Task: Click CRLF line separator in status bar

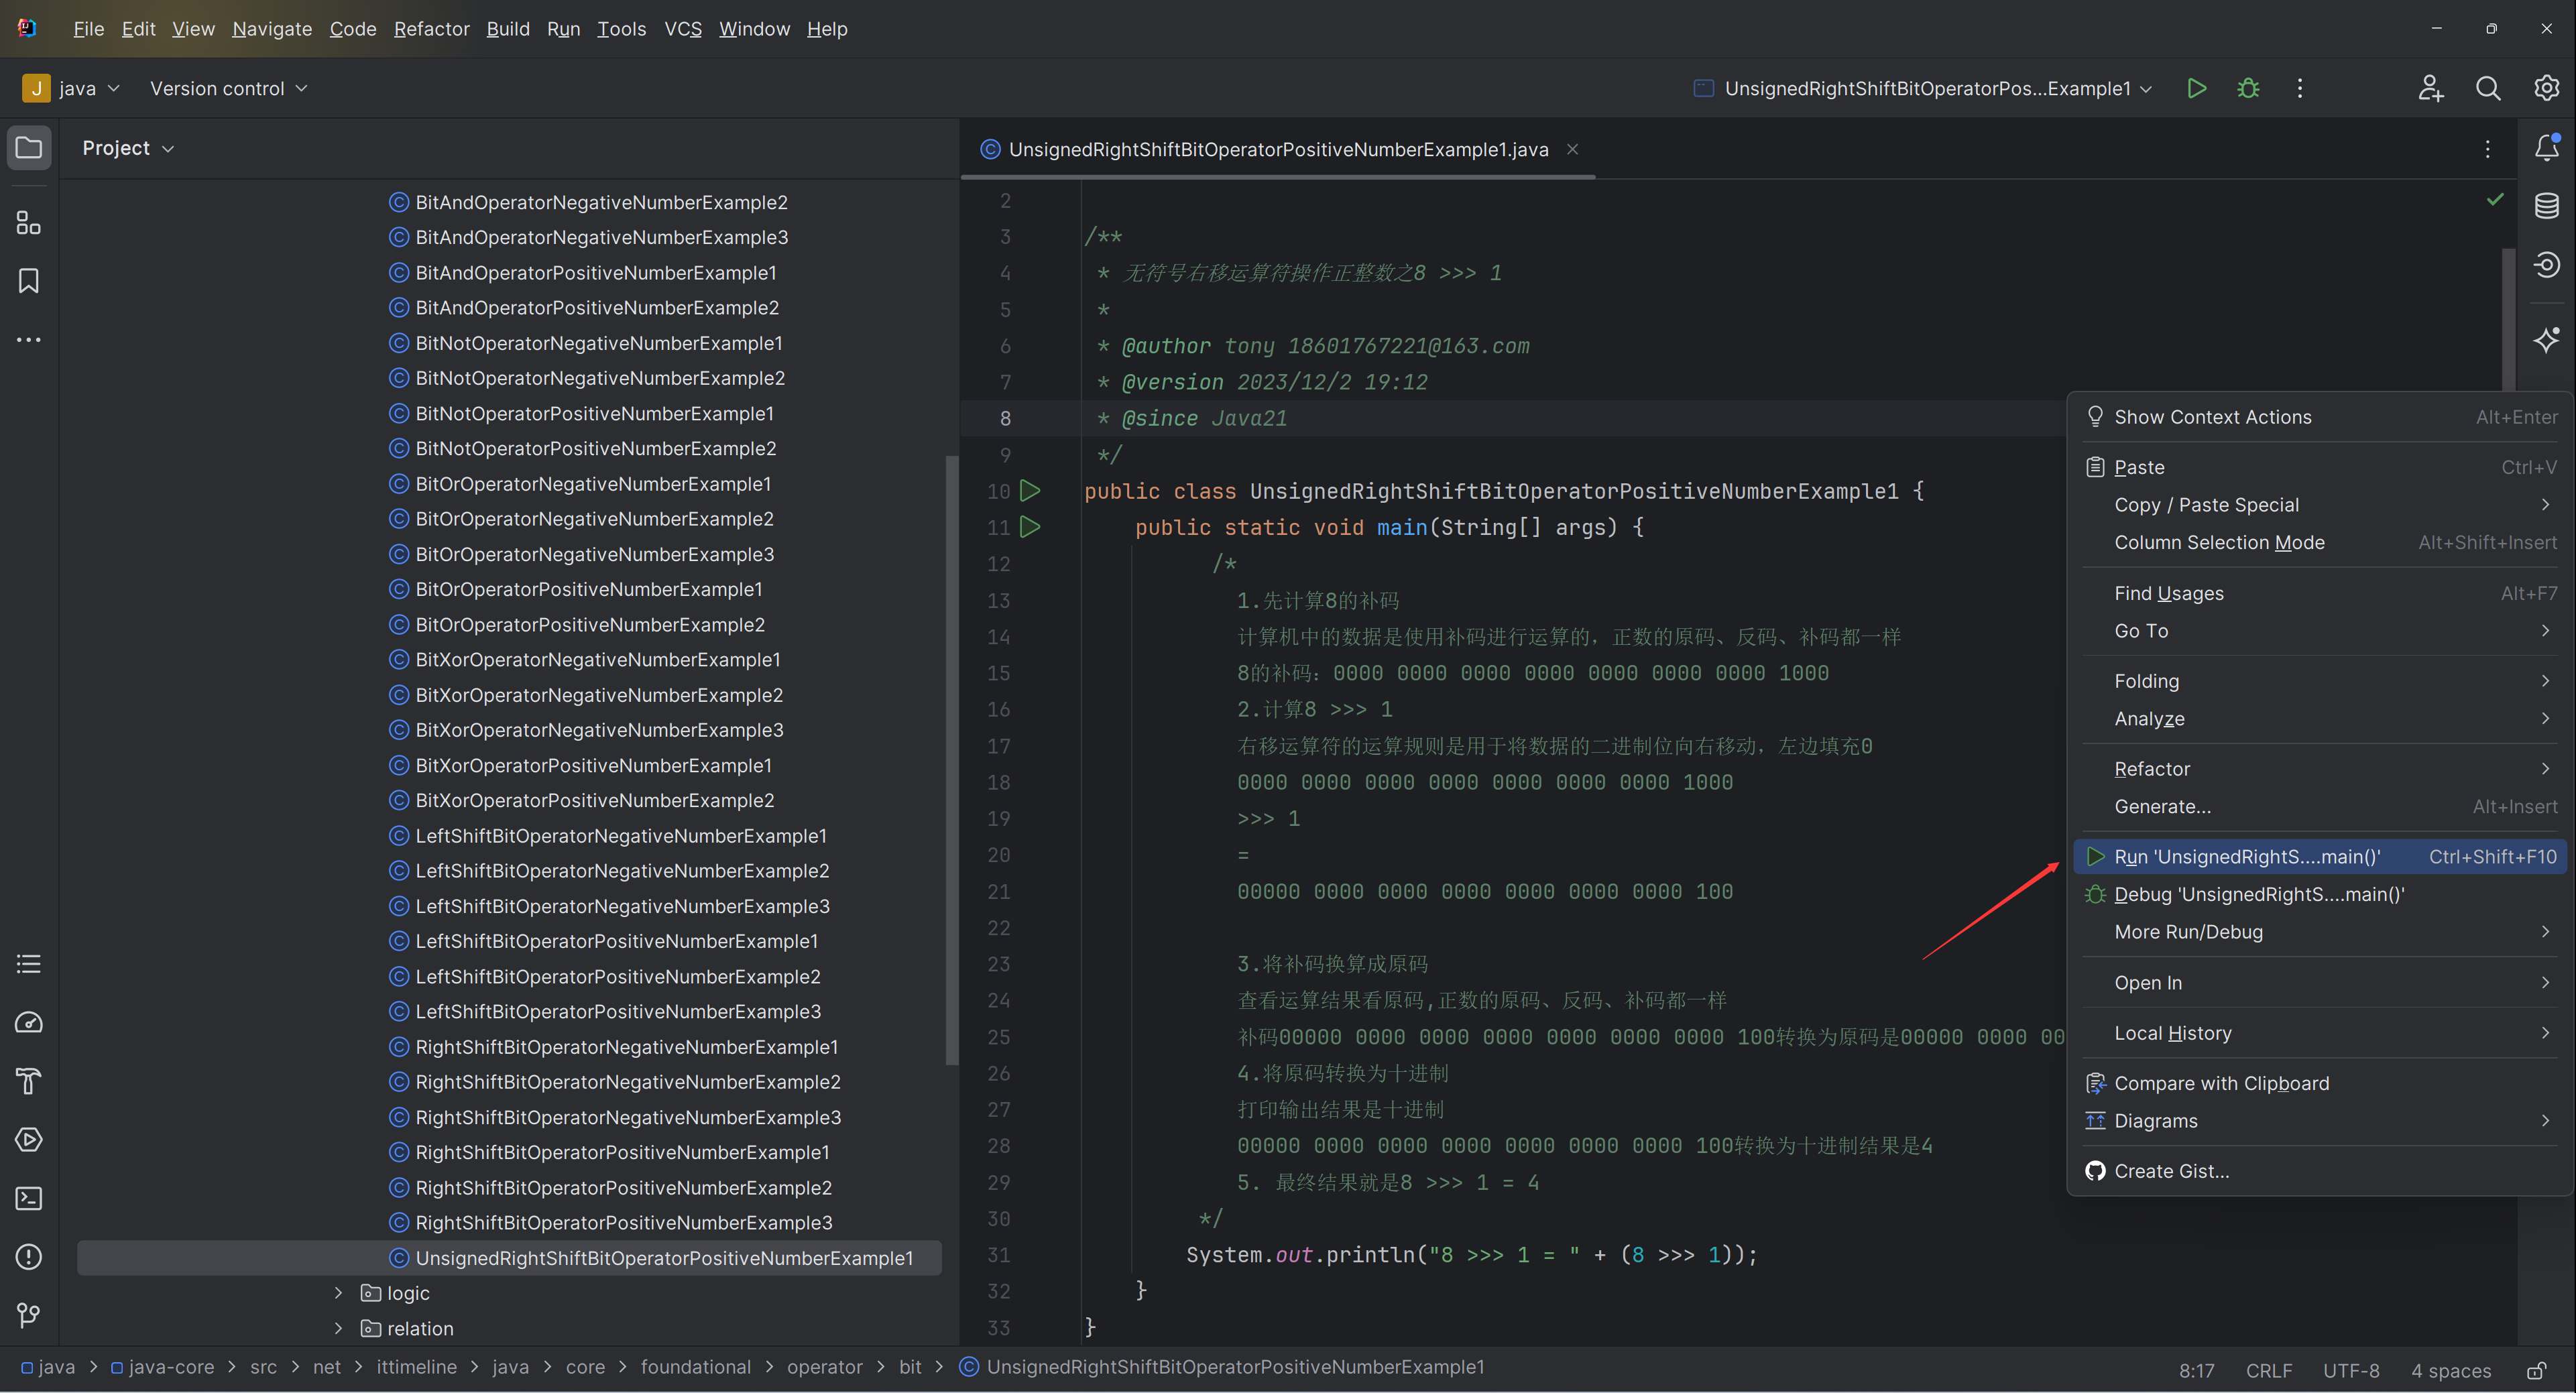Action: 2269,1370
